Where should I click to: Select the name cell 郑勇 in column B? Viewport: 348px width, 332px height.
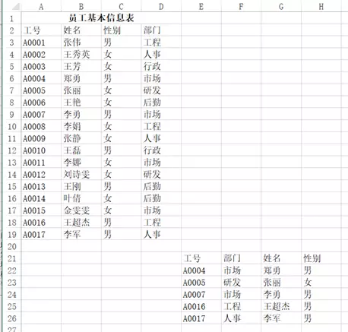point(81,78)
